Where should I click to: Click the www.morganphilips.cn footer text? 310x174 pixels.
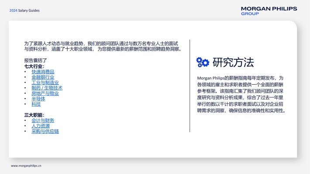26,166
